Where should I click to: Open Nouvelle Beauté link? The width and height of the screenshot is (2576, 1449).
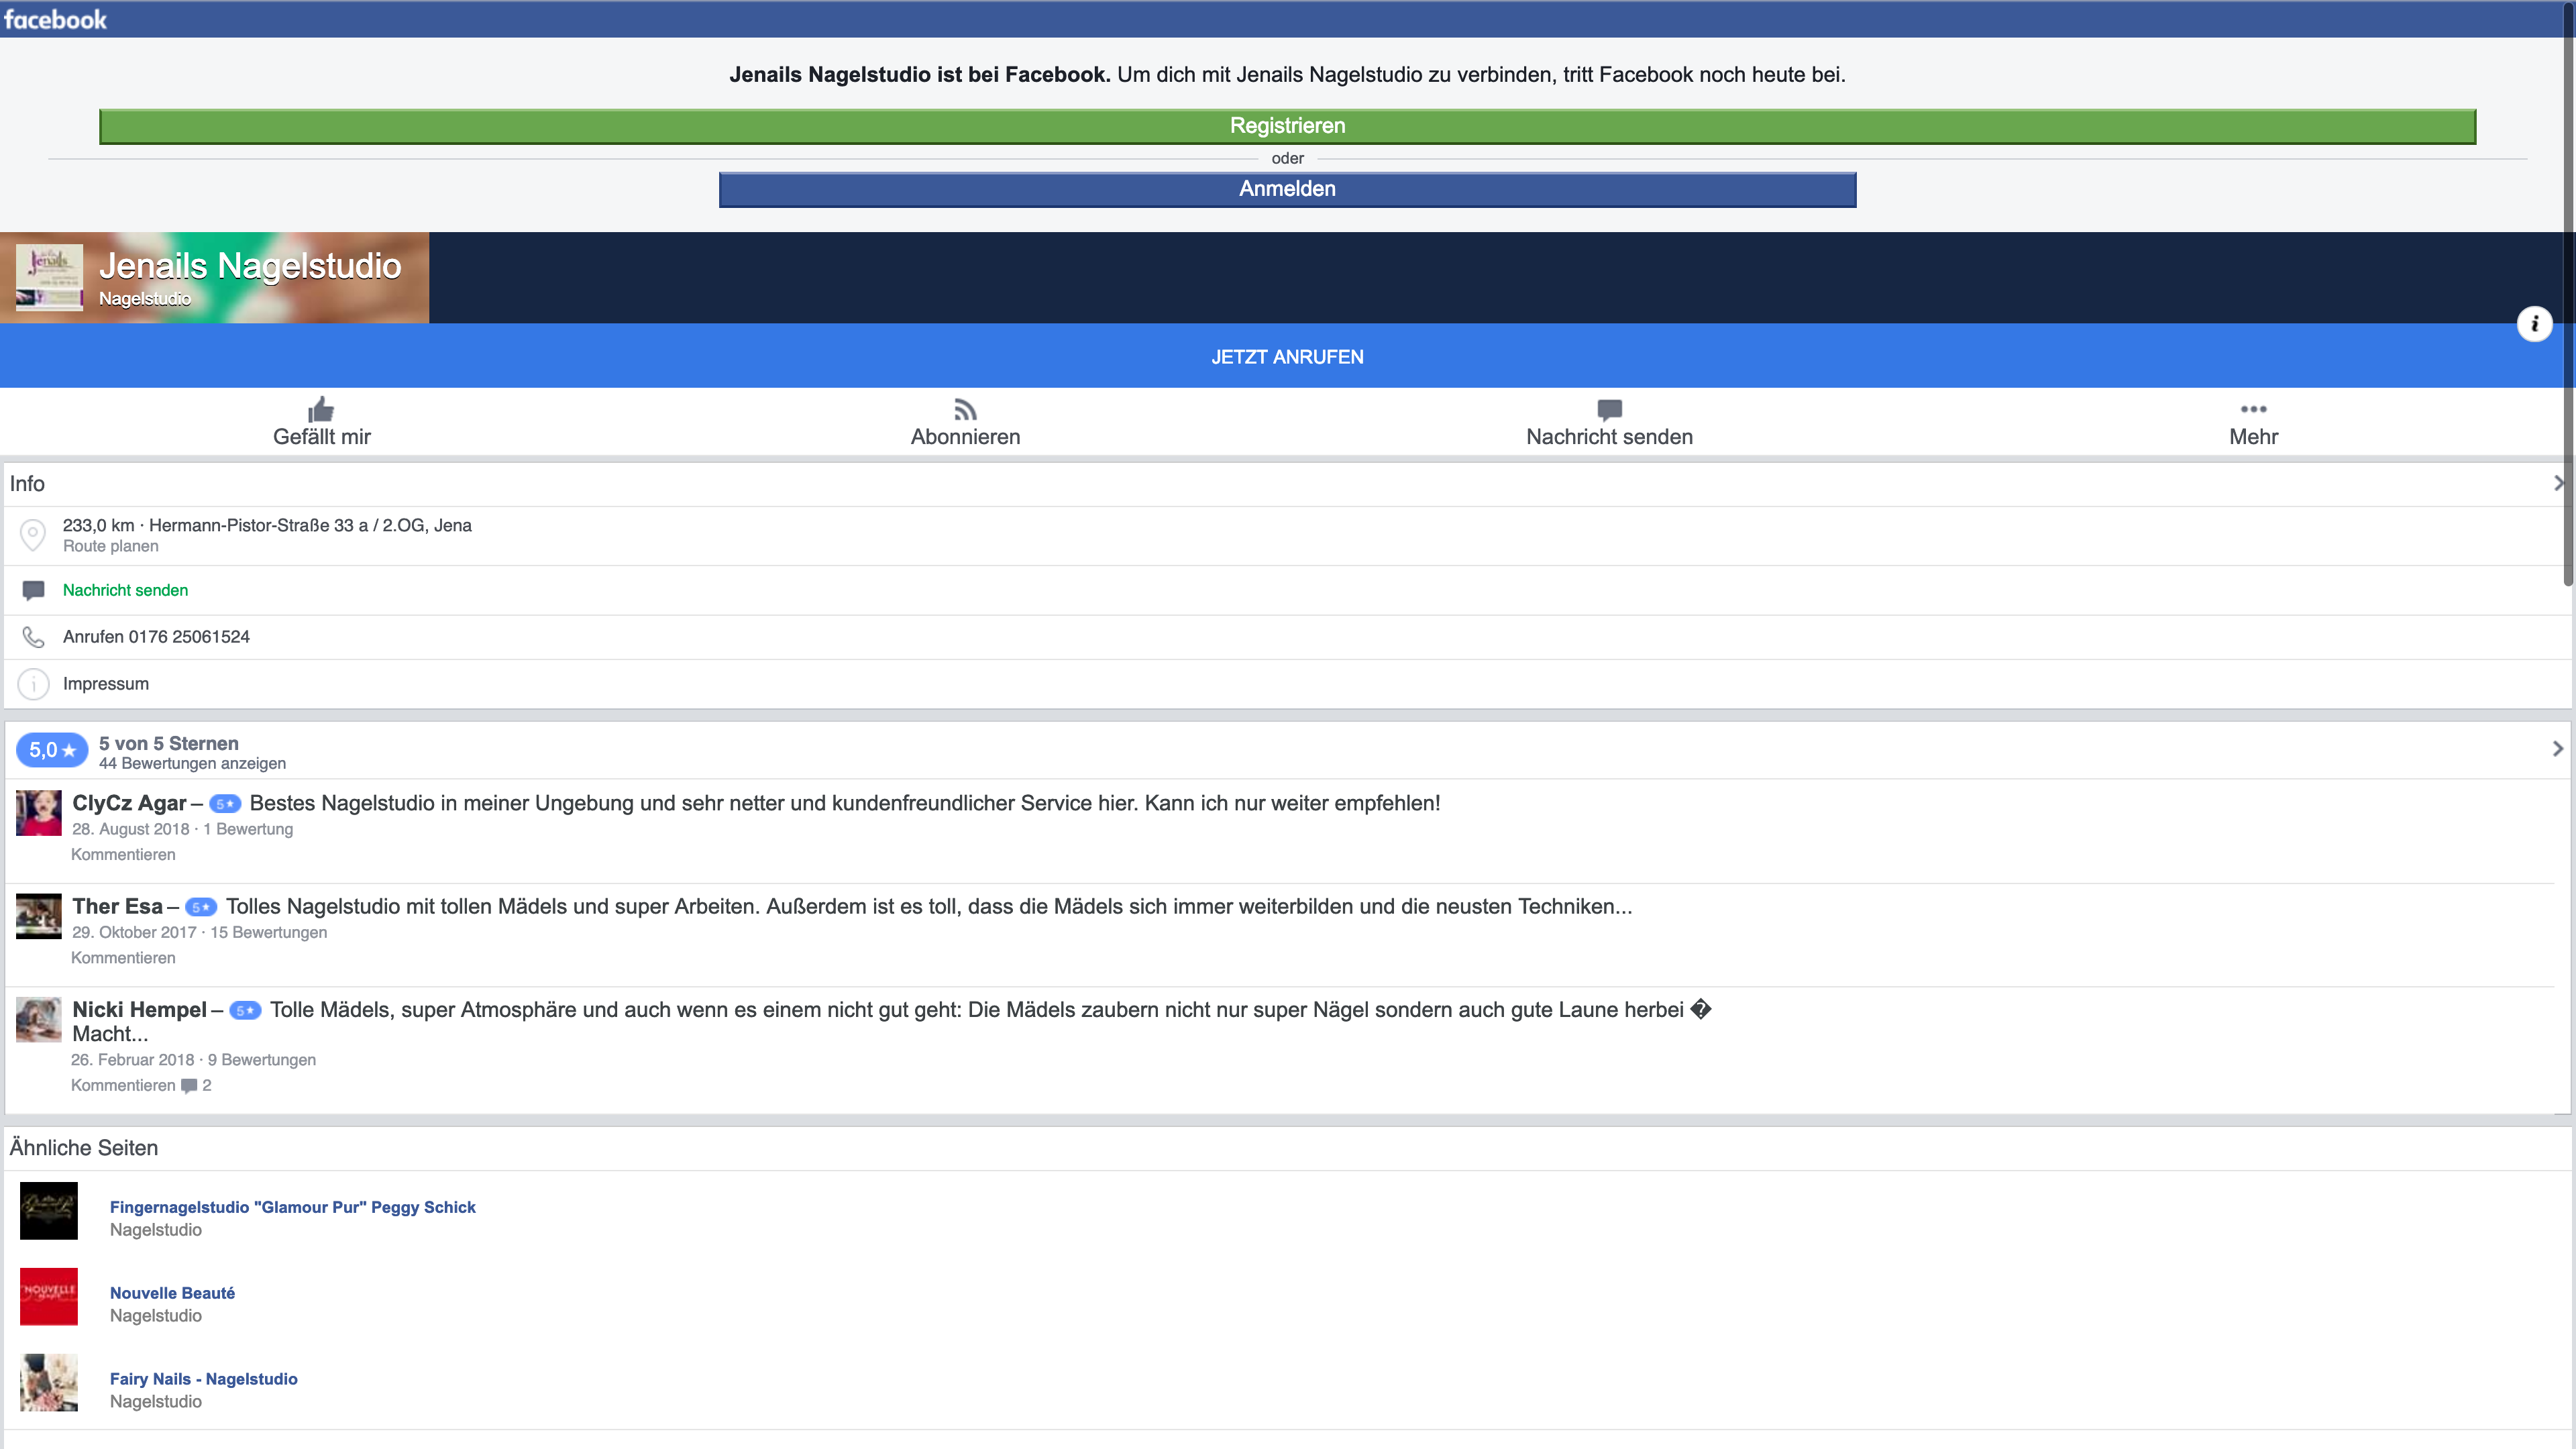point(172,1293)
